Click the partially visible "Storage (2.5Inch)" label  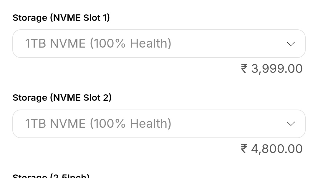51,176
